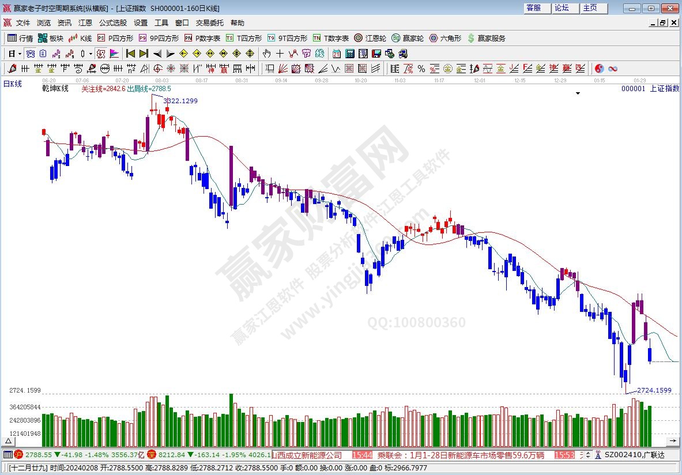Open the calendar icon in toolbar
The image size is (682, 475).
(337, 54)
